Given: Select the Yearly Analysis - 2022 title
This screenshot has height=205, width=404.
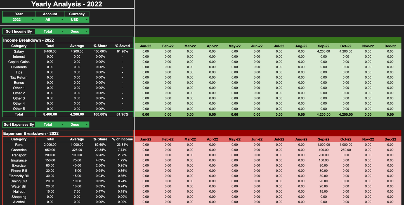Looking at the screenshot, I should pos(67,4).
